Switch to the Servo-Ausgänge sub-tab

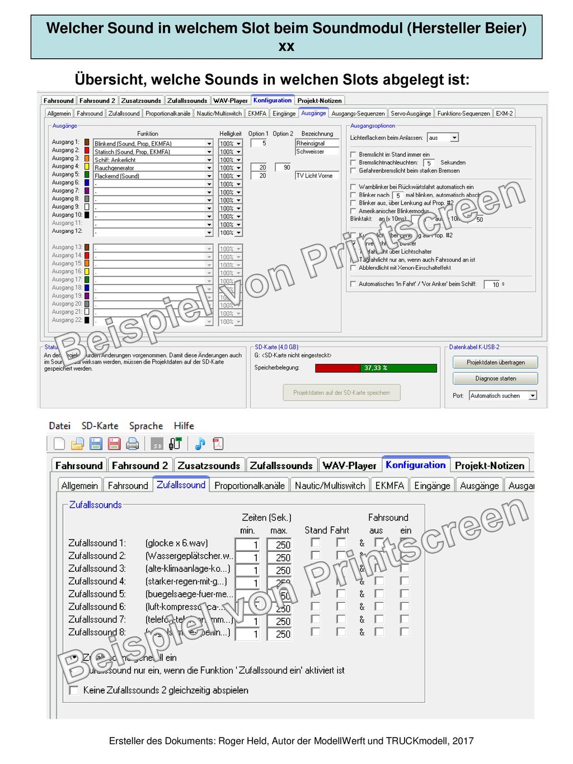point(411,114)
